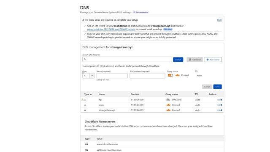
Task: Open the Advanced options button
Action: point(194,60)
